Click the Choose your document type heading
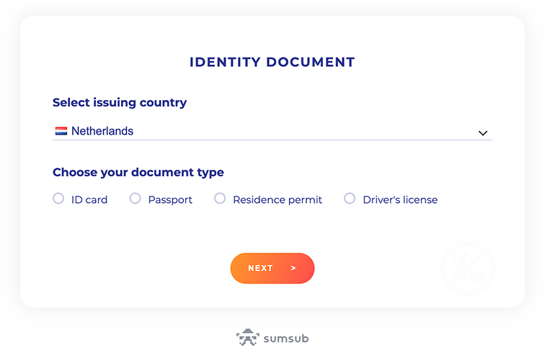The height and width of the screenshot is (354, 545). click(138, 173)
